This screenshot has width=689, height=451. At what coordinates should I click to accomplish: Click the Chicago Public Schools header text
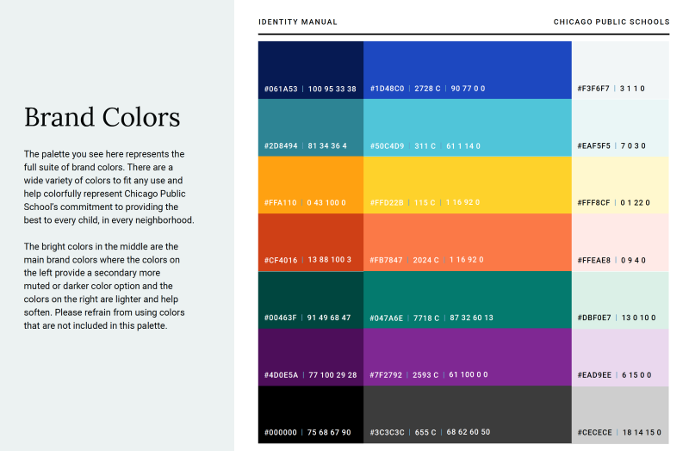point(611,22)
